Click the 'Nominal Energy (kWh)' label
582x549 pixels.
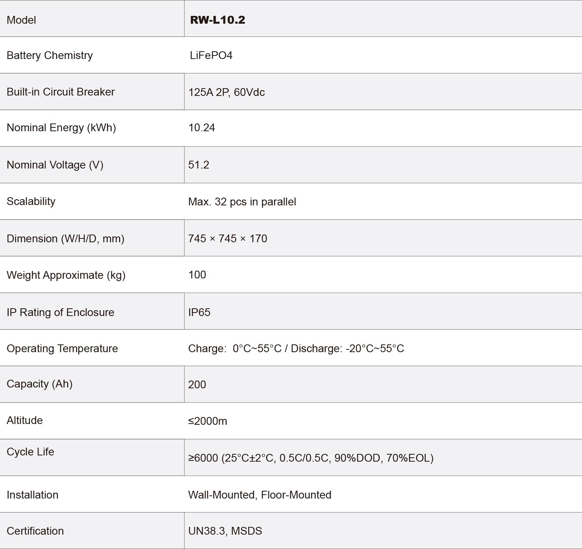click(x=61, y=128)
